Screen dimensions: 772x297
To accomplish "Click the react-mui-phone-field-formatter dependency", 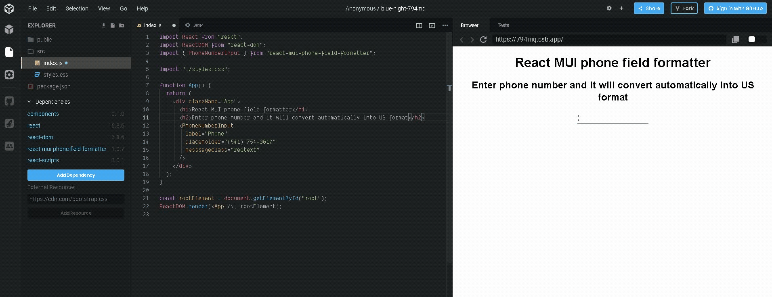I will pyautogui.click(x=67, y=149).
